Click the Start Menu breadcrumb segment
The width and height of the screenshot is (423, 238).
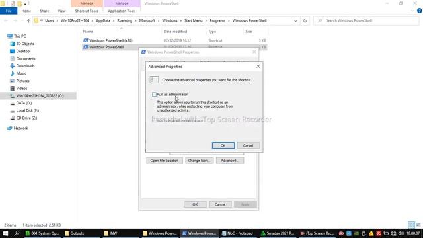pyautogui.click(x=193, y=20)
